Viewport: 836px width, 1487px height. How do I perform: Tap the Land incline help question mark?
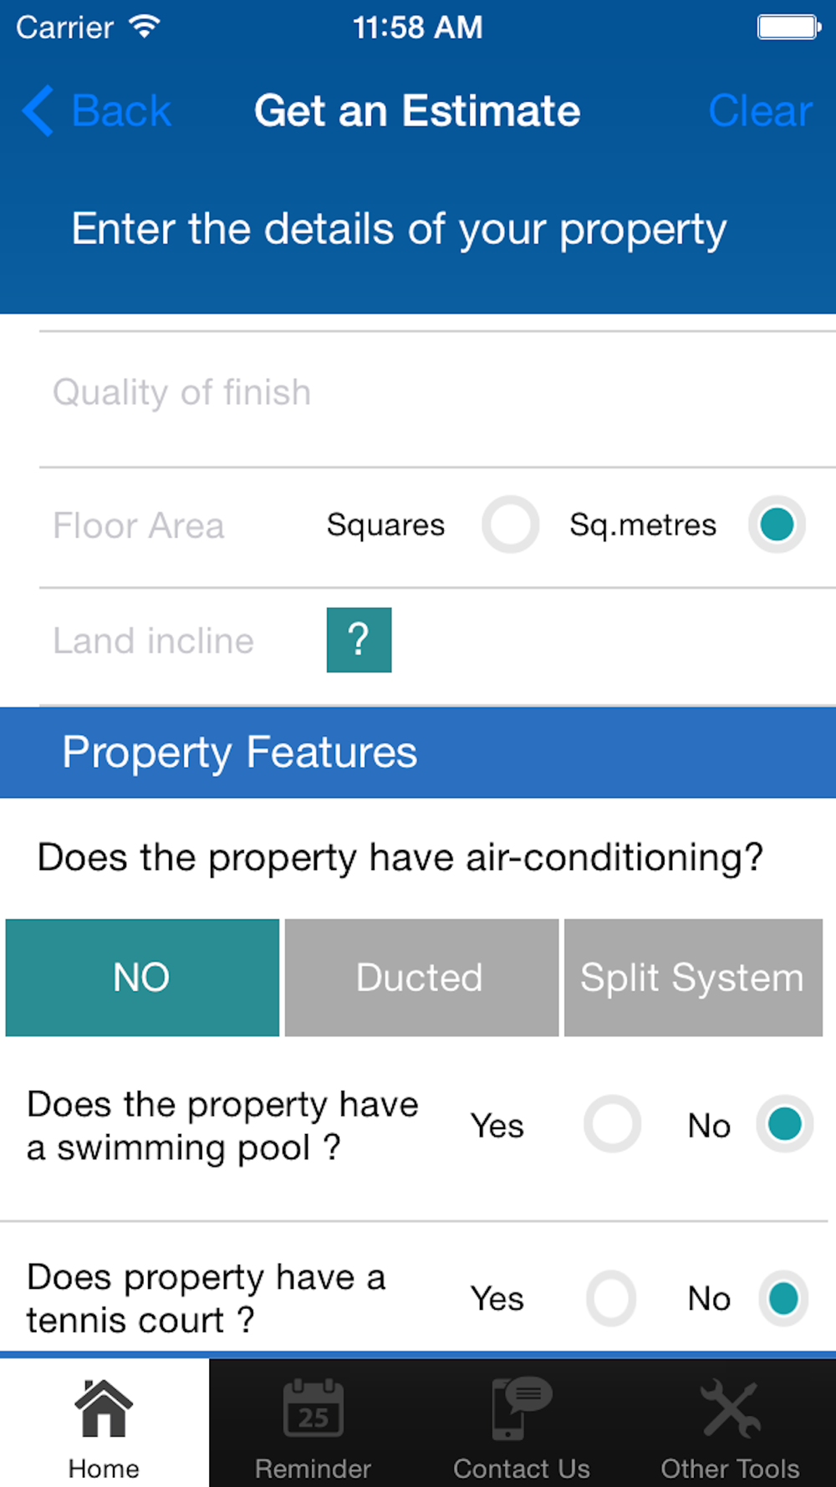click(x=359, y=641)
